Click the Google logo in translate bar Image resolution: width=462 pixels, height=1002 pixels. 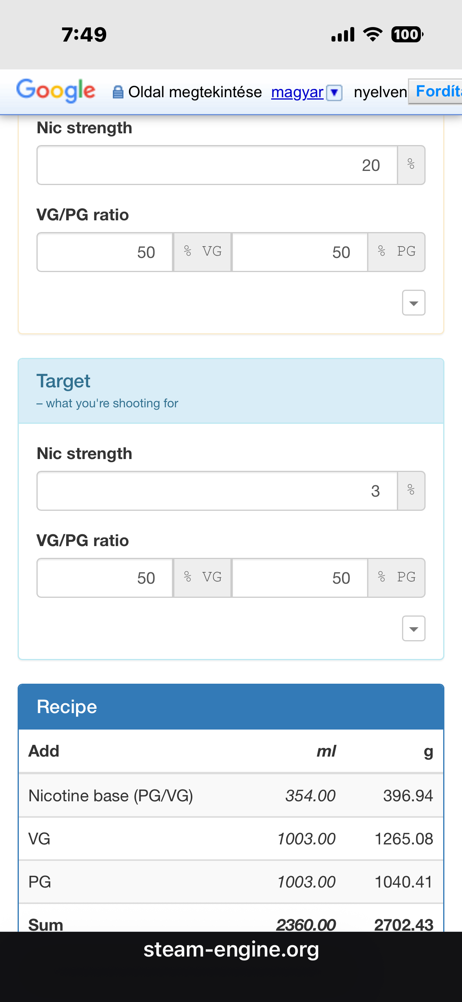pyautogui.click(x=56, y=91)
